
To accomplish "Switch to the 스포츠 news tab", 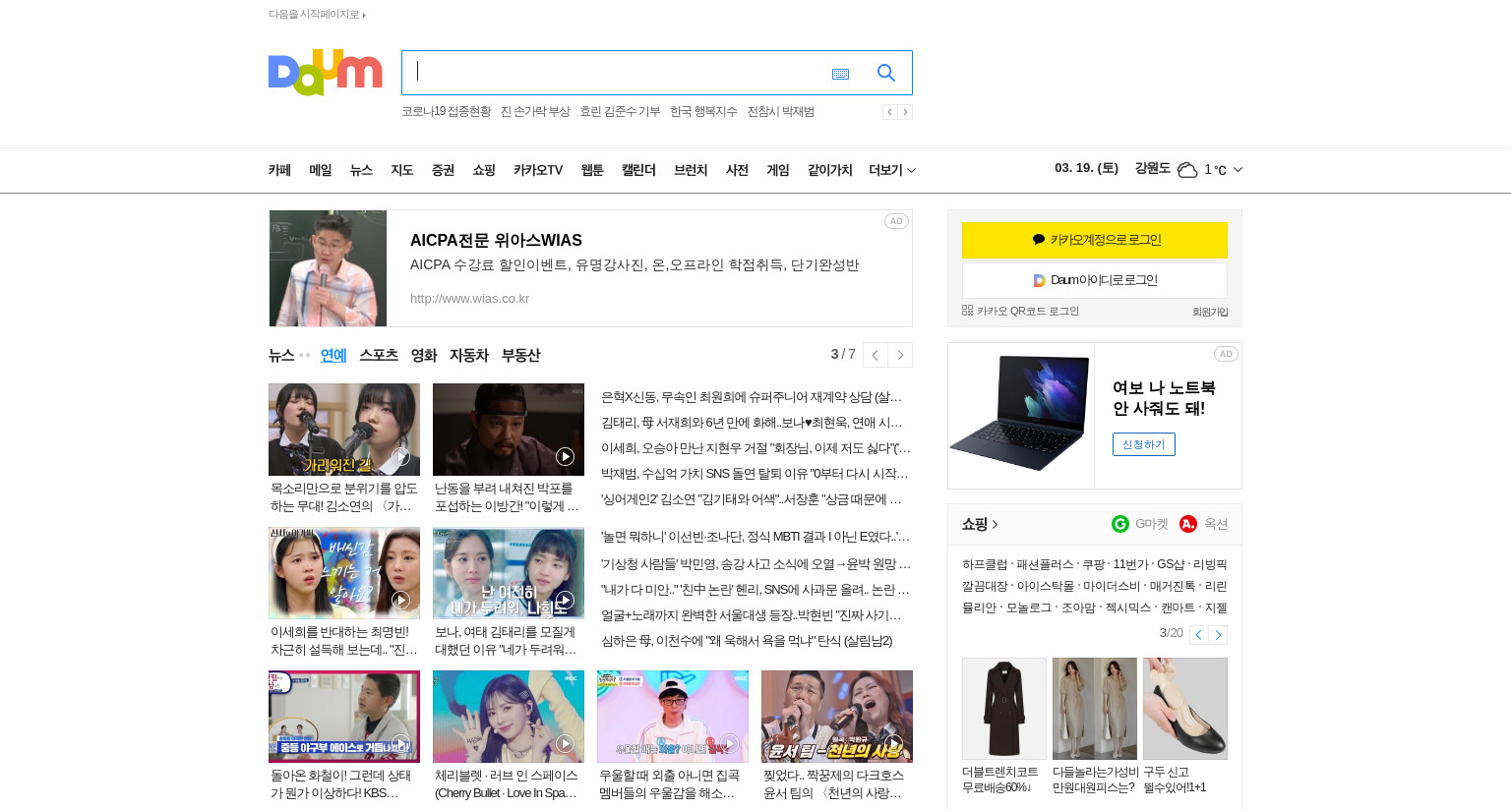I will [x=379, y=355].
